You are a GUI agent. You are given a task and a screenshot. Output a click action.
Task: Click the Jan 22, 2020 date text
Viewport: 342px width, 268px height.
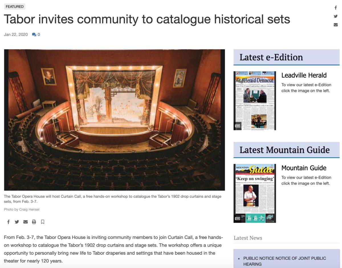pyautogui.click(x=16, y=35)
